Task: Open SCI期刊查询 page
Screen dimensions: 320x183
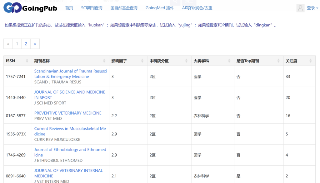Action: tap(92, 8)
